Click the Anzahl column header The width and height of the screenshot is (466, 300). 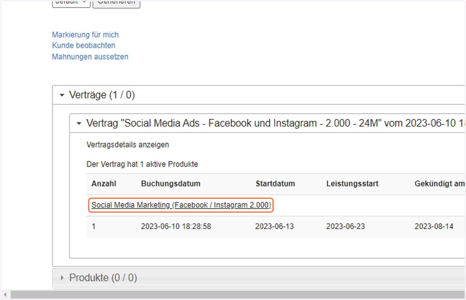pyautogui.click(x=104, y=184)
